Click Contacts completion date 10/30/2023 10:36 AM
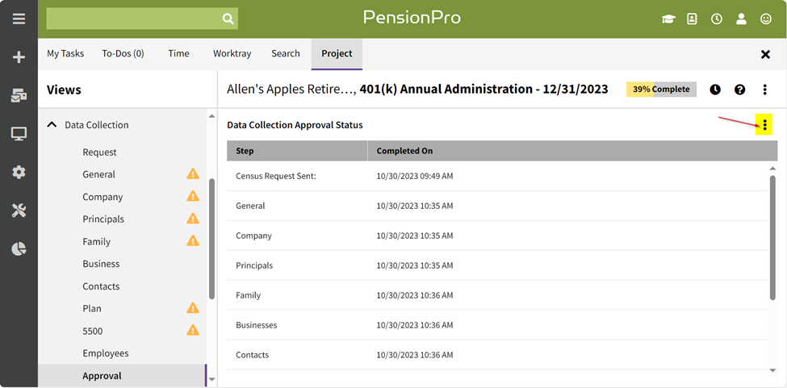This screenshot has width=787, height=388. tap(415, 355)
